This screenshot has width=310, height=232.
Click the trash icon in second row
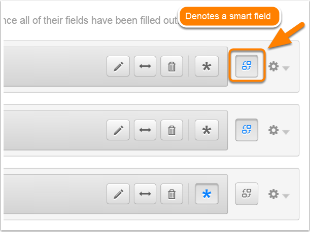(x=171, y=130)
